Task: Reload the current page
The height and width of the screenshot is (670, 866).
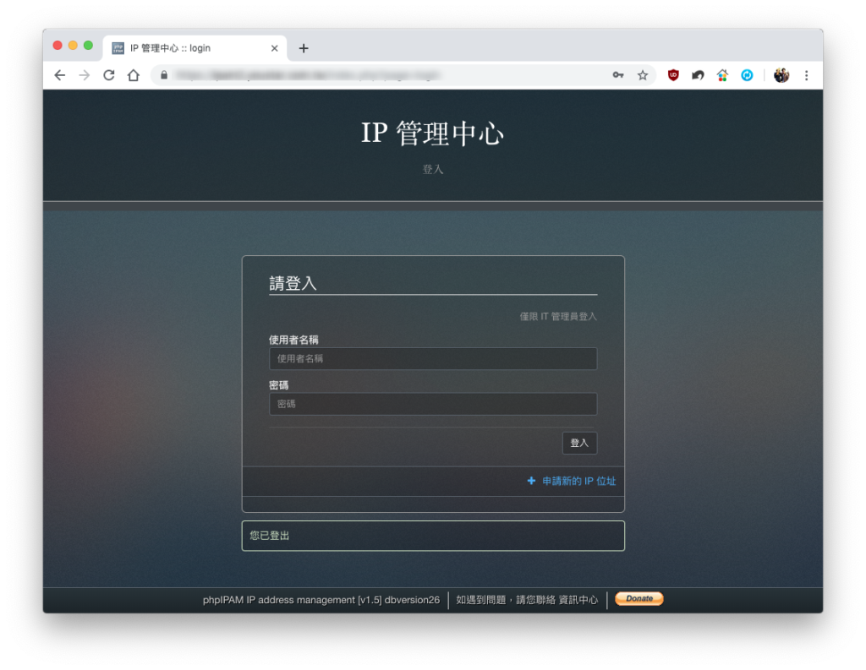Action: tap(109, 75)
